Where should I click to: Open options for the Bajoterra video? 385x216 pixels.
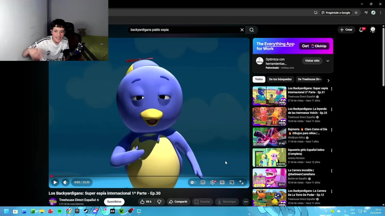[331, 130]
